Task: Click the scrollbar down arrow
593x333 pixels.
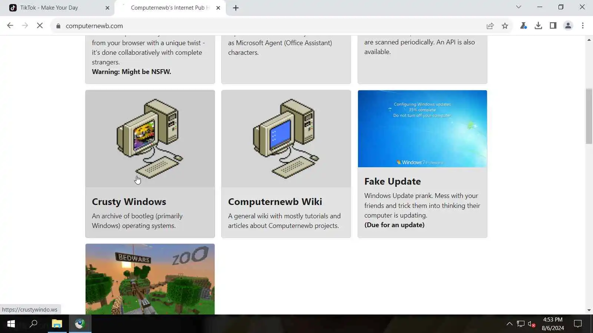Action: point(589,310)
